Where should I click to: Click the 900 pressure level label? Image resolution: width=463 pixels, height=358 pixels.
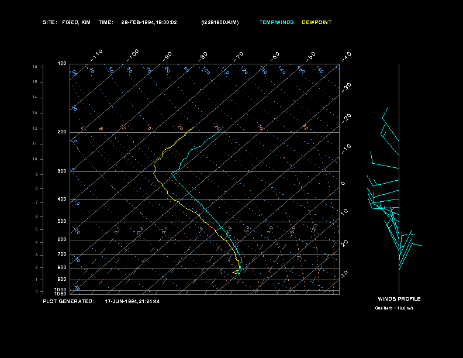(x=62, y=280)
